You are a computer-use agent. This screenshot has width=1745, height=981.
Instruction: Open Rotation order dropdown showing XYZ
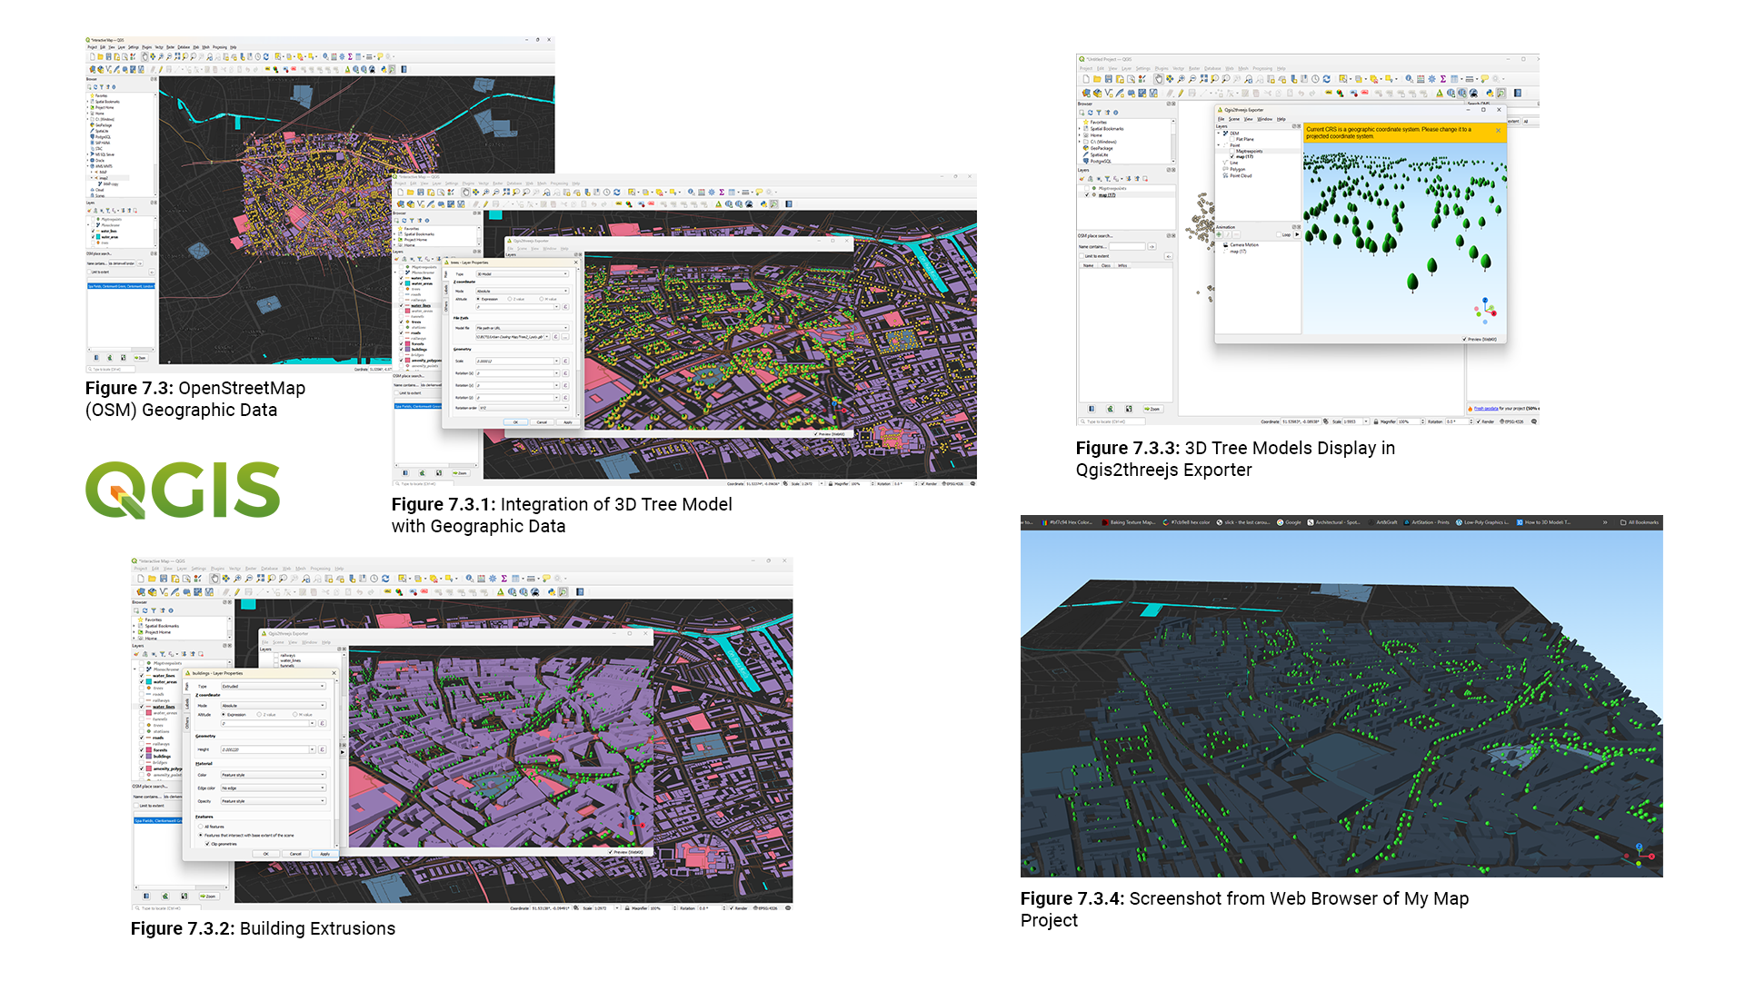(x=523, y=408)
